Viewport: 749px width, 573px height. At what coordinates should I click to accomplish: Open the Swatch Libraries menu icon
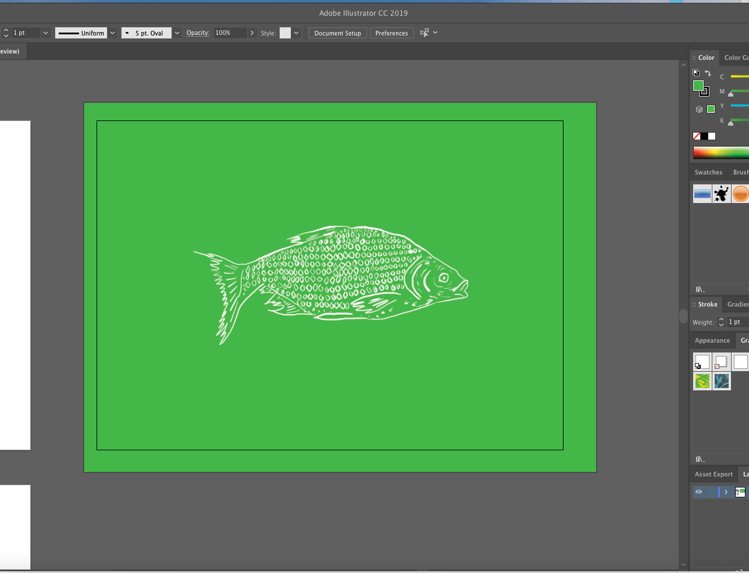(700, 289)
